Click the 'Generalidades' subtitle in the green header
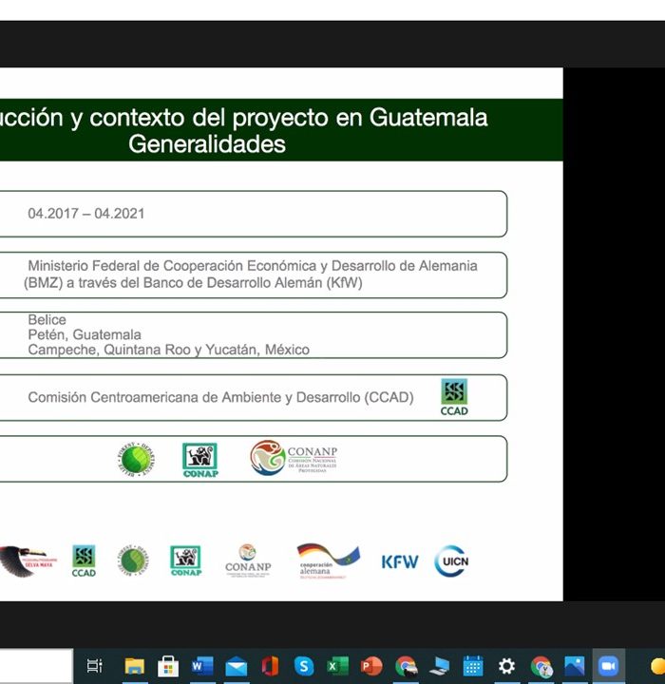 207,144
